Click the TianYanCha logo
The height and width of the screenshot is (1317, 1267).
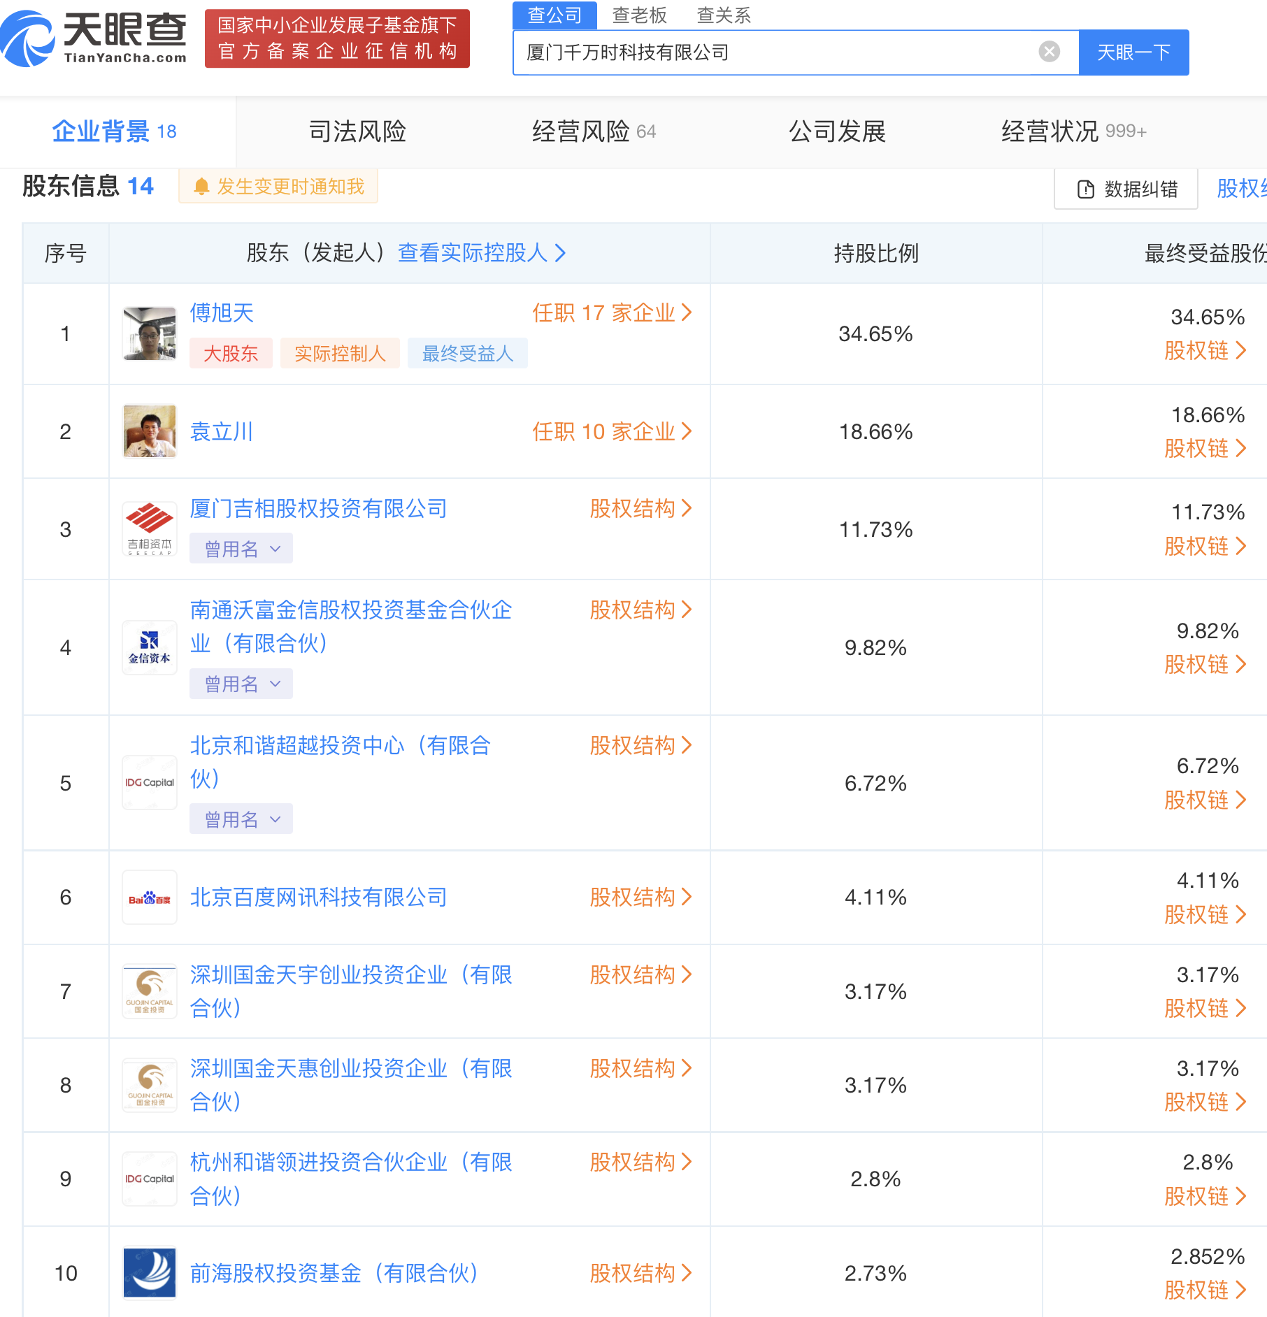[94, 38]
